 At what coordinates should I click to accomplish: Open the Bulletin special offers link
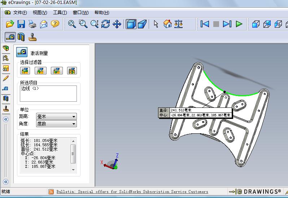coord(132,192)
